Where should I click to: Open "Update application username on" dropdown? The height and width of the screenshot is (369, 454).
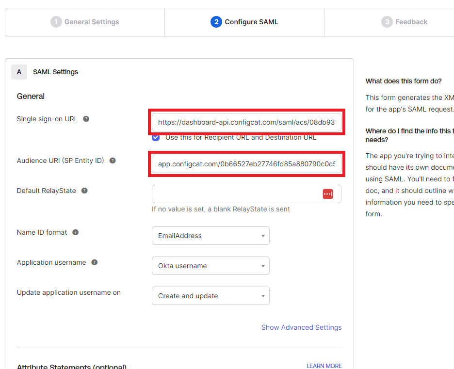(x=211, y=296)
